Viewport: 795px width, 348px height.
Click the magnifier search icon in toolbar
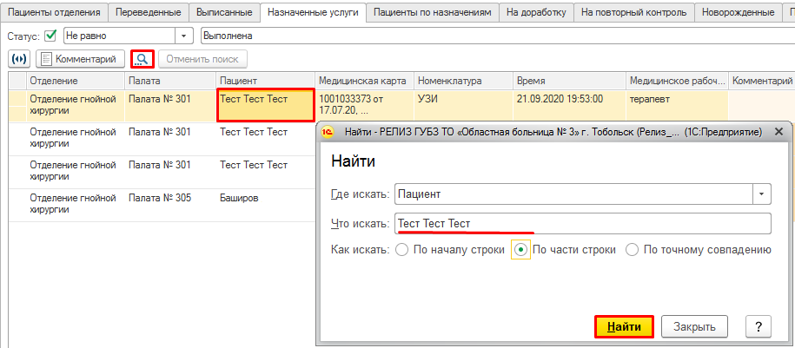click(x=142, y=59)
